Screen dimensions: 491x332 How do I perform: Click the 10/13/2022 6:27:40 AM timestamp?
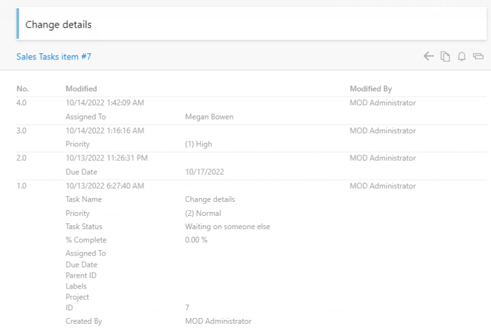[x=105, y=186]
